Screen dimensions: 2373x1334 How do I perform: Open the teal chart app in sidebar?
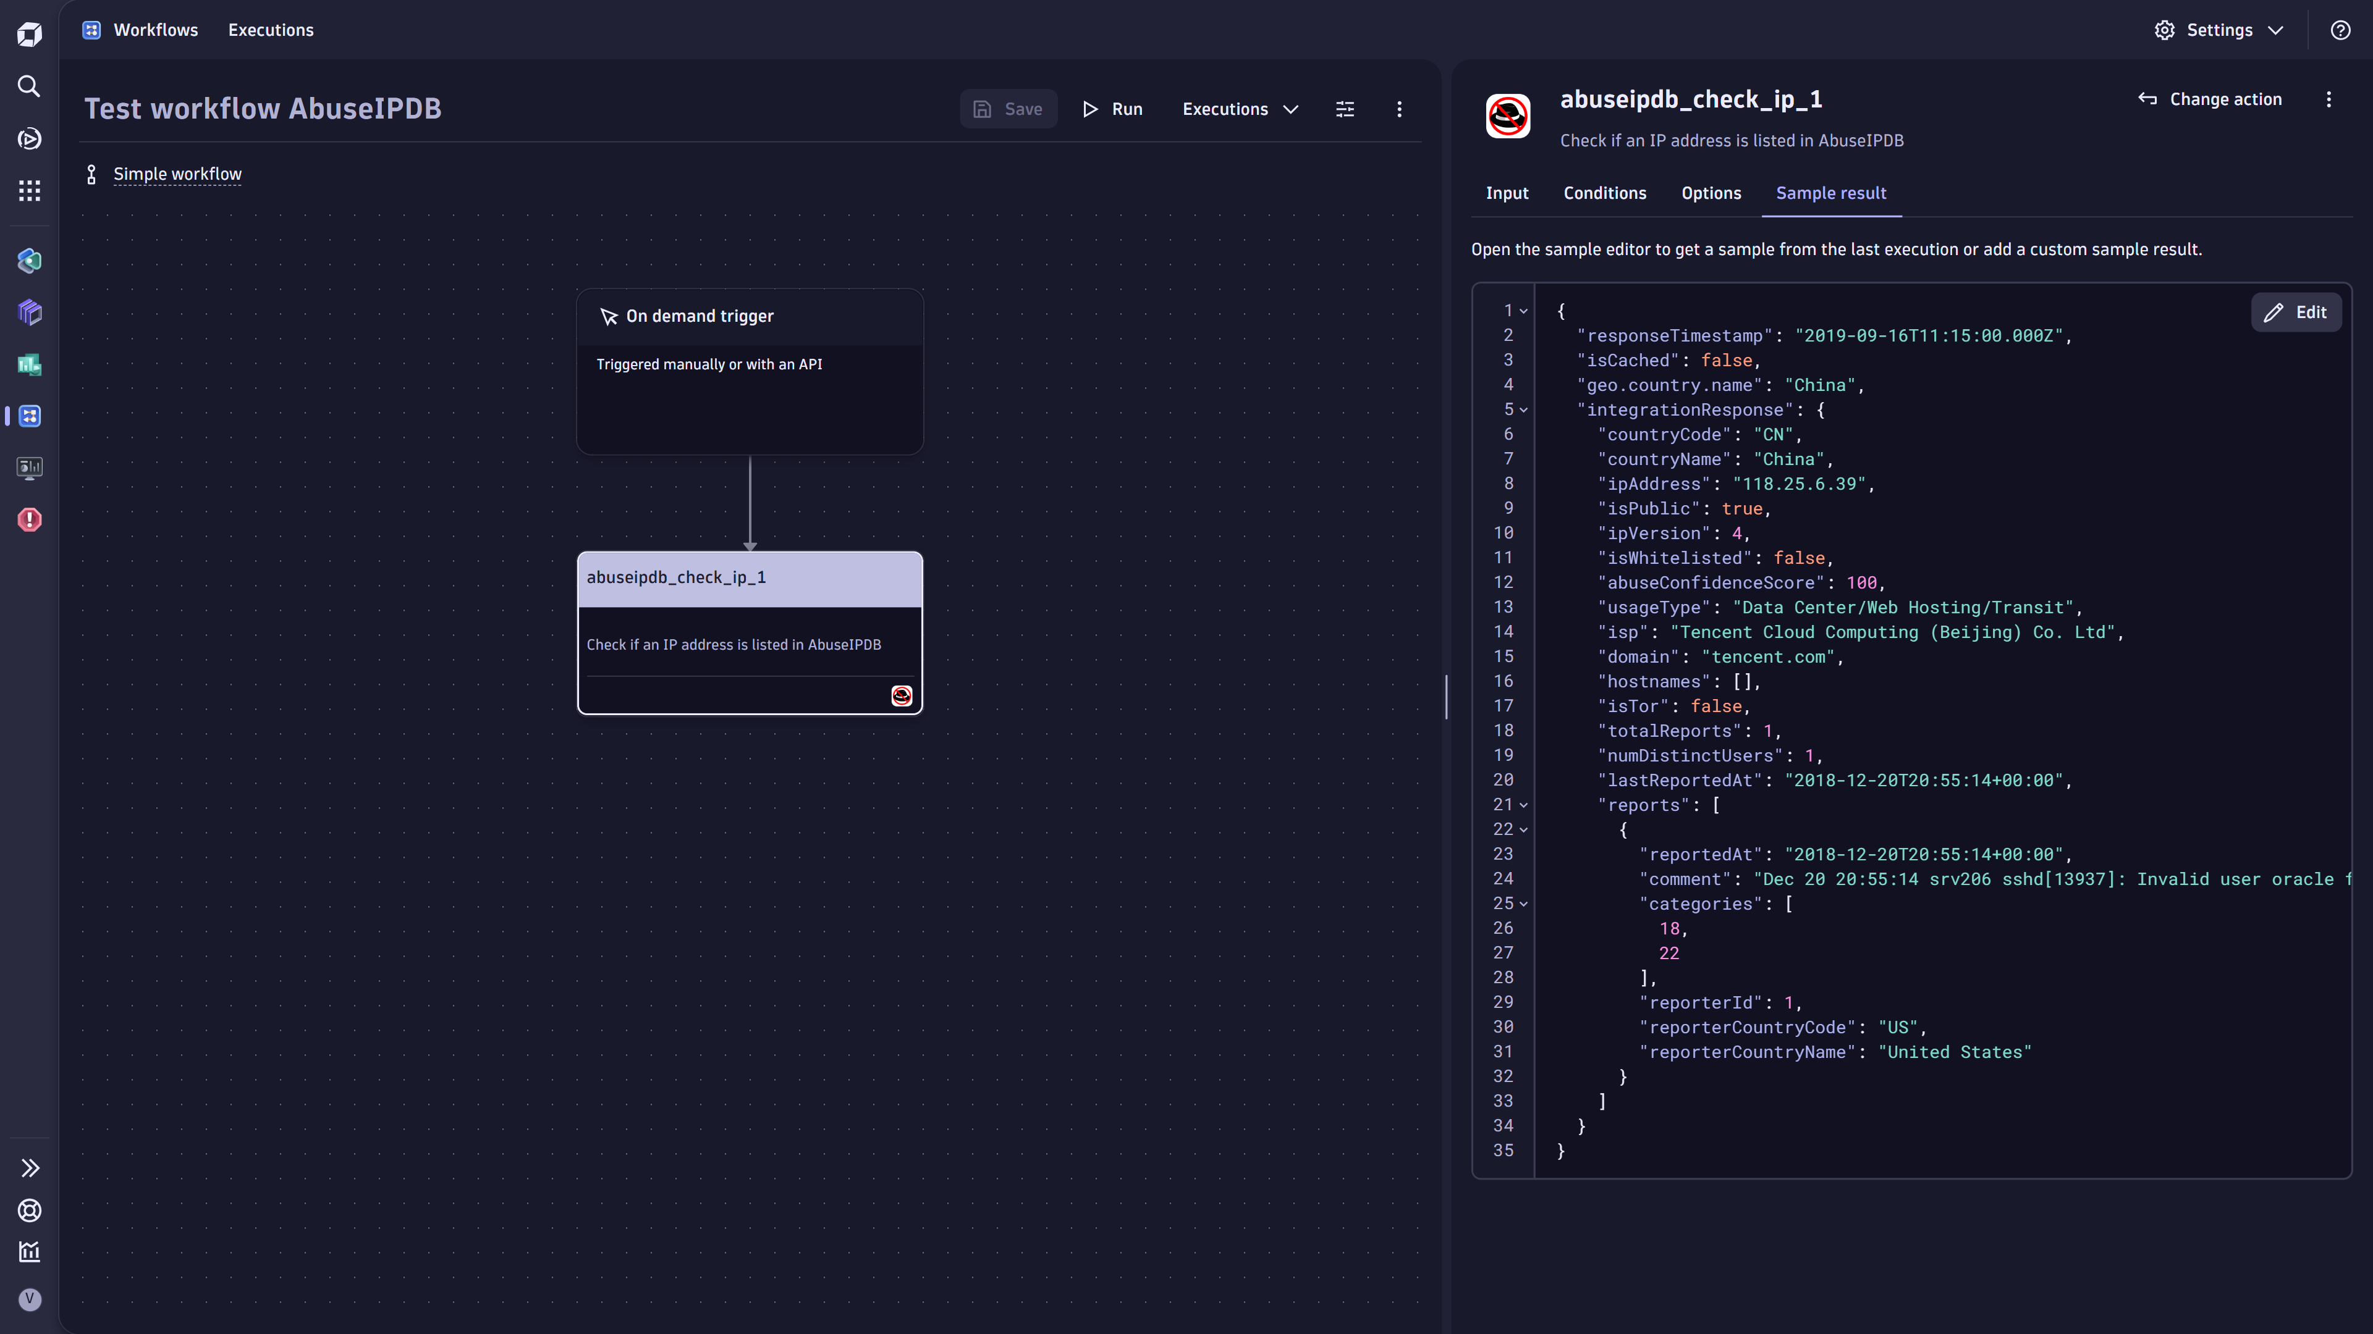pos(30,364)
